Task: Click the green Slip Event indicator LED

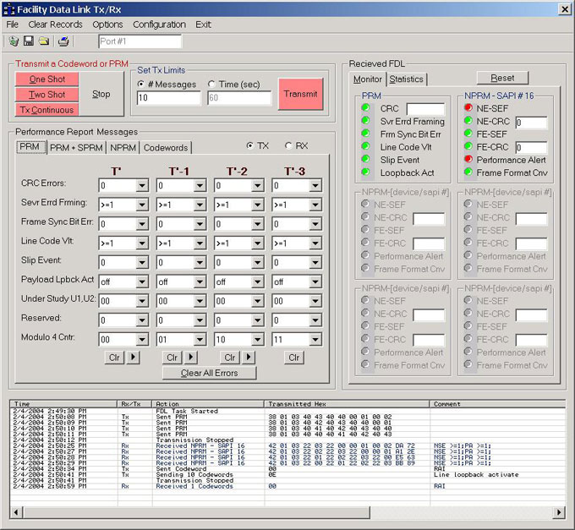Action: pos(365,159)
